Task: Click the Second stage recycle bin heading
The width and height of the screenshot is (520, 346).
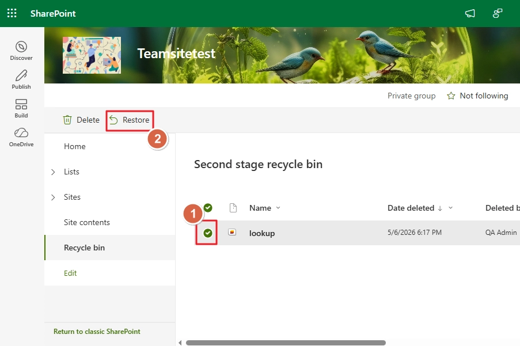Action: 259,165
